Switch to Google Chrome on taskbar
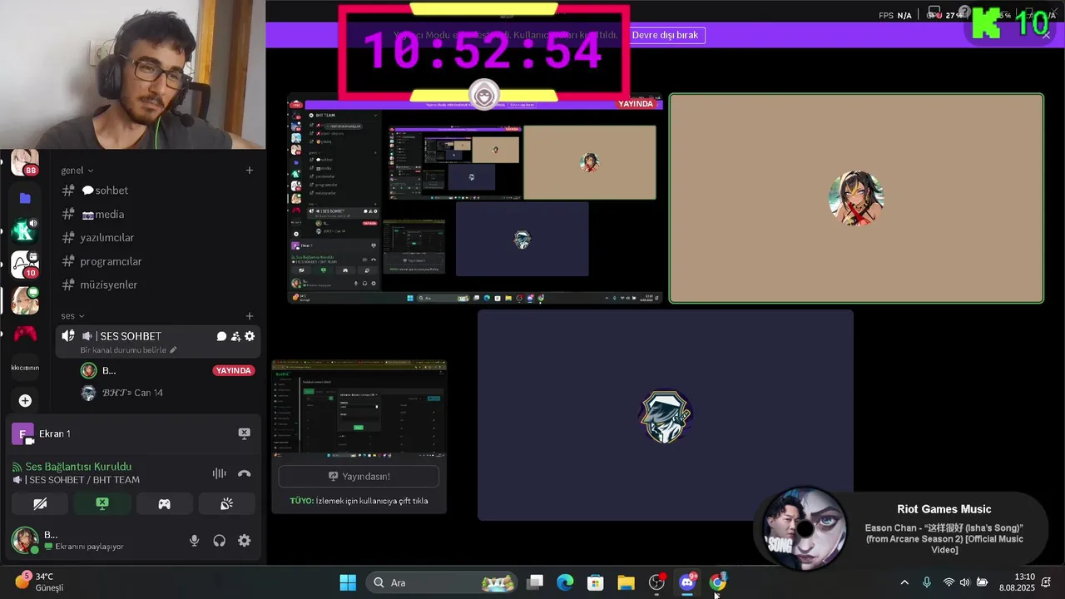The width and height of the screenshot is (1065, 599). coord(717,582)
